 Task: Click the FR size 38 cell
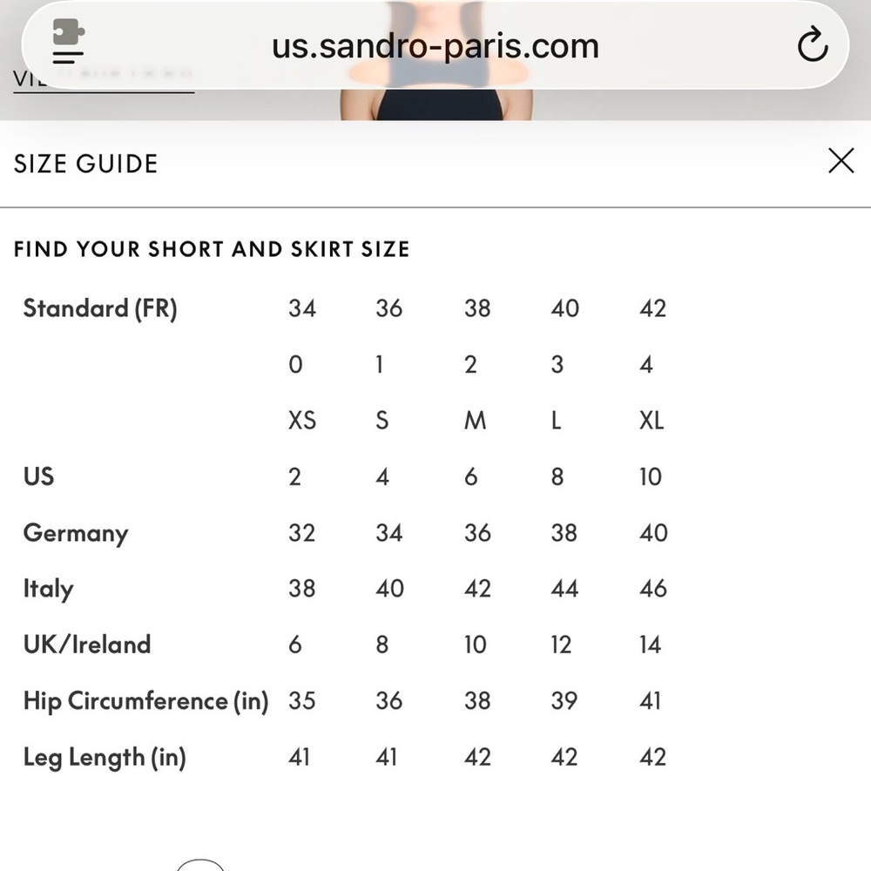pyautogui.click(x=476, y=308)
